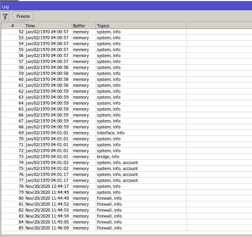Click 'firewall, info' topic in row 81

coord(109,204)
